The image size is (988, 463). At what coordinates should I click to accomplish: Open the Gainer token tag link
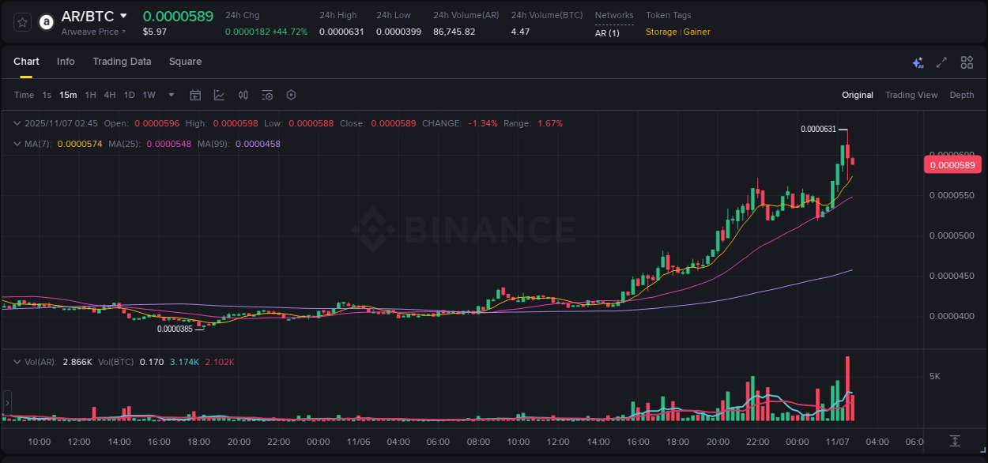[696, 32]
